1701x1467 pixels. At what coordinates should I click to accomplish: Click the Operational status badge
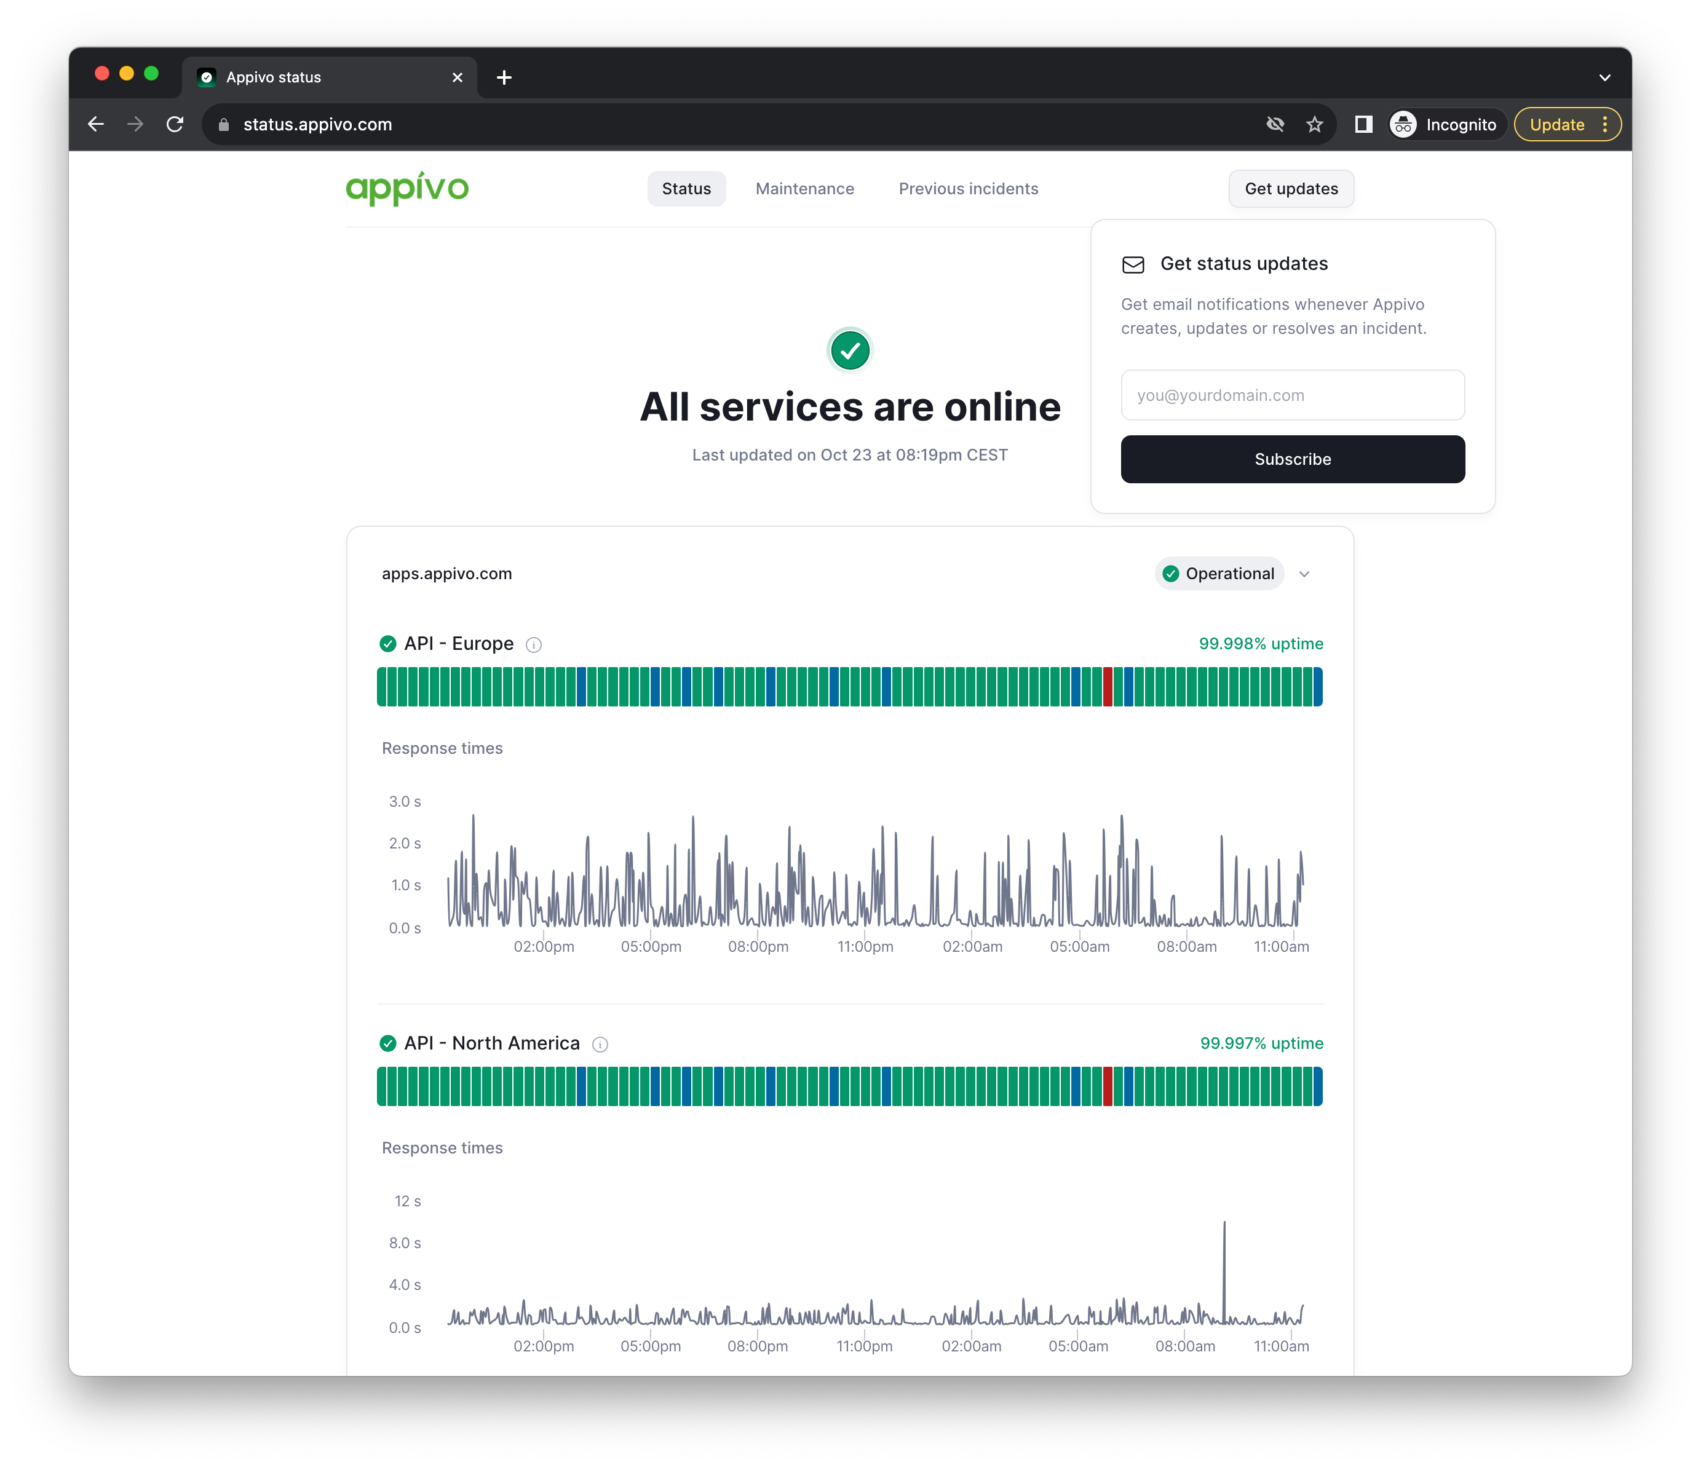[1219, 574]
